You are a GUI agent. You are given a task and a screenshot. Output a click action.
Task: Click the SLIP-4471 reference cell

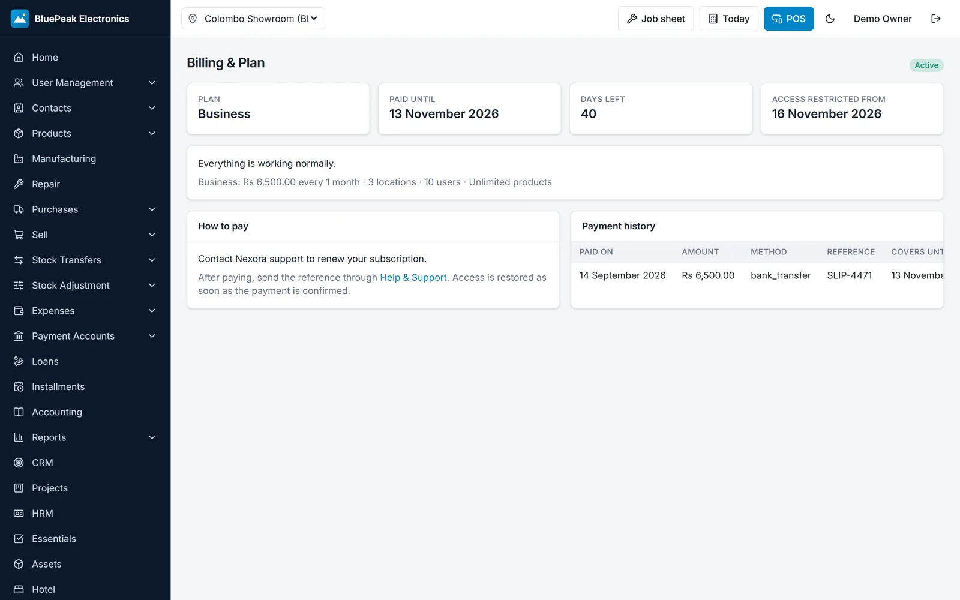click(x=850, y=275)
